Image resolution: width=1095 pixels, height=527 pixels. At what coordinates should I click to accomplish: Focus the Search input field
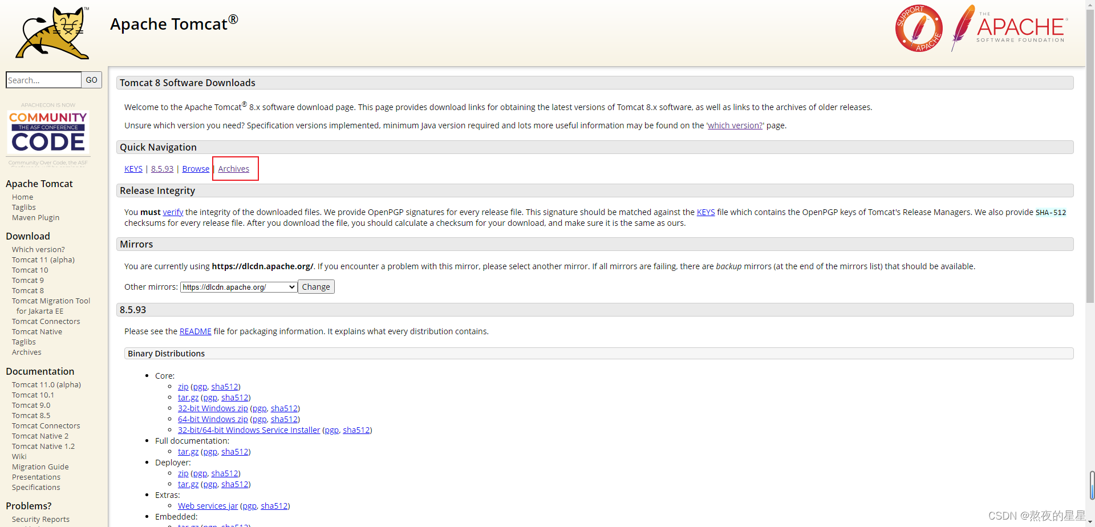(x=43, y=80)
